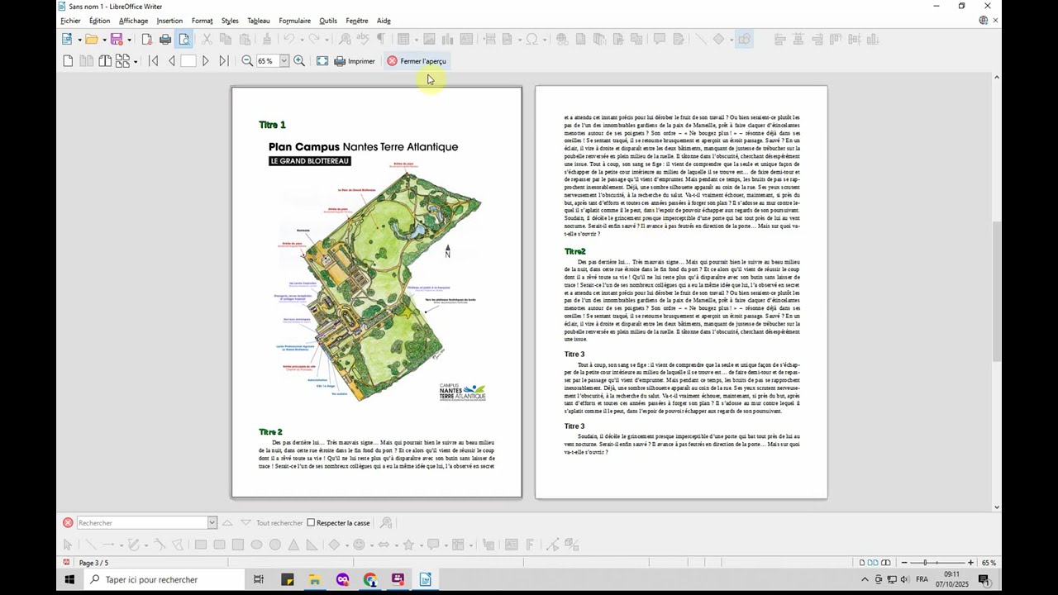Jump to the first page
The height and width of the screenshot is (595, 1058).
point(153,61)
